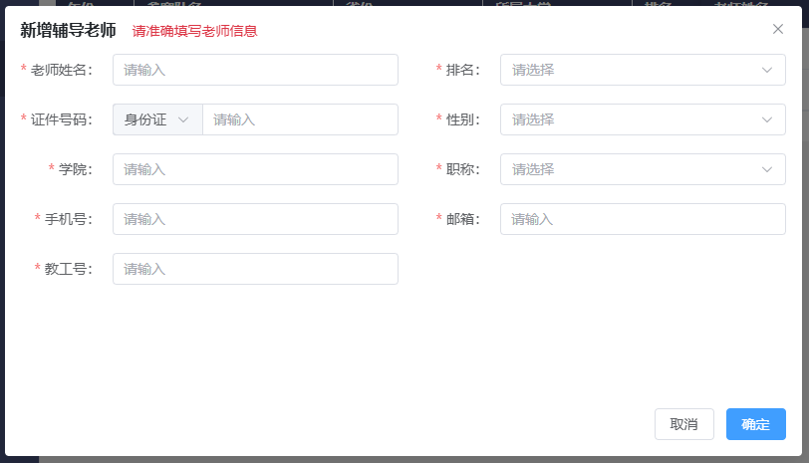
Task: Expand the 性别 selection list
Action: tap(628, 119)
